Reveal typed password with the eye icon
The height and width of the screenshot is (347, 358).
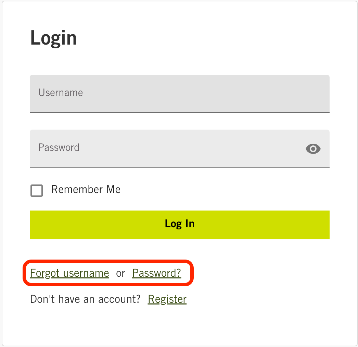pyautogui.click(x=313, y=149)
